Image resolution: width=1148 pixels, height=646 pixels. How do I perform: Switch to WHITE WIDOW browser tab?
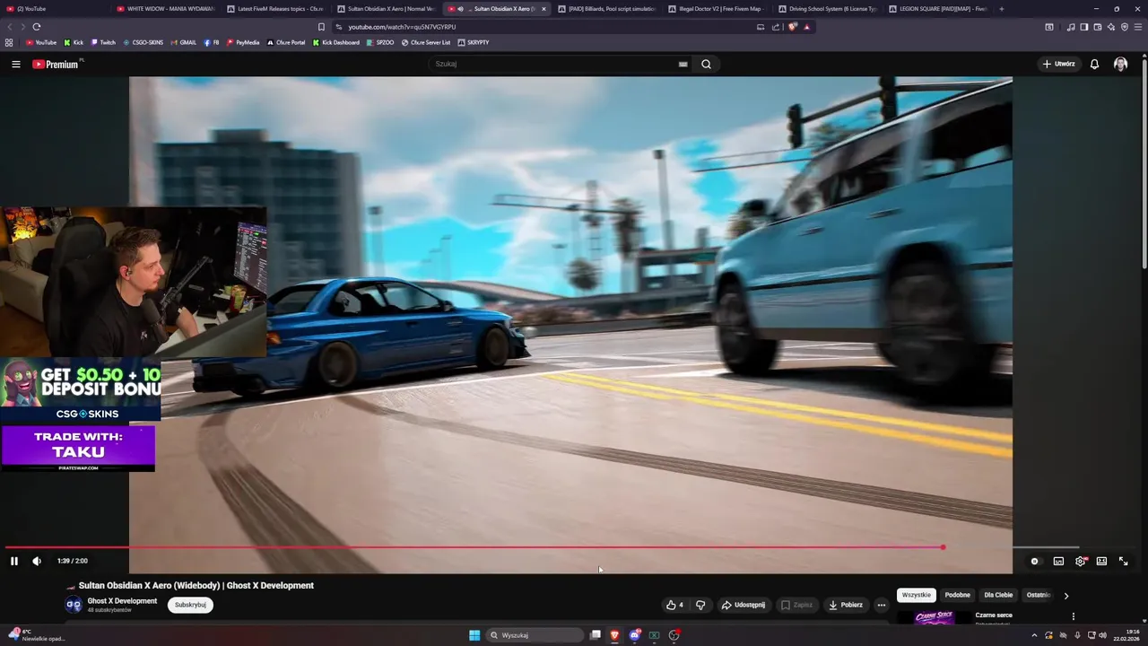(x=165, y=9)
